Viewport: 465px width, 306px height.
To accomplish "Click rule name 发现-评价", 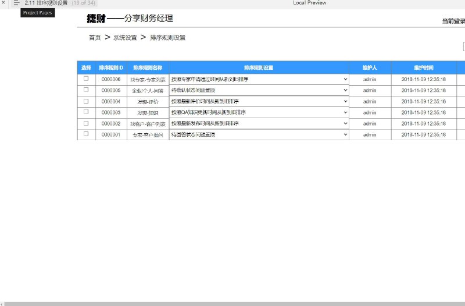I will point(148,102).
